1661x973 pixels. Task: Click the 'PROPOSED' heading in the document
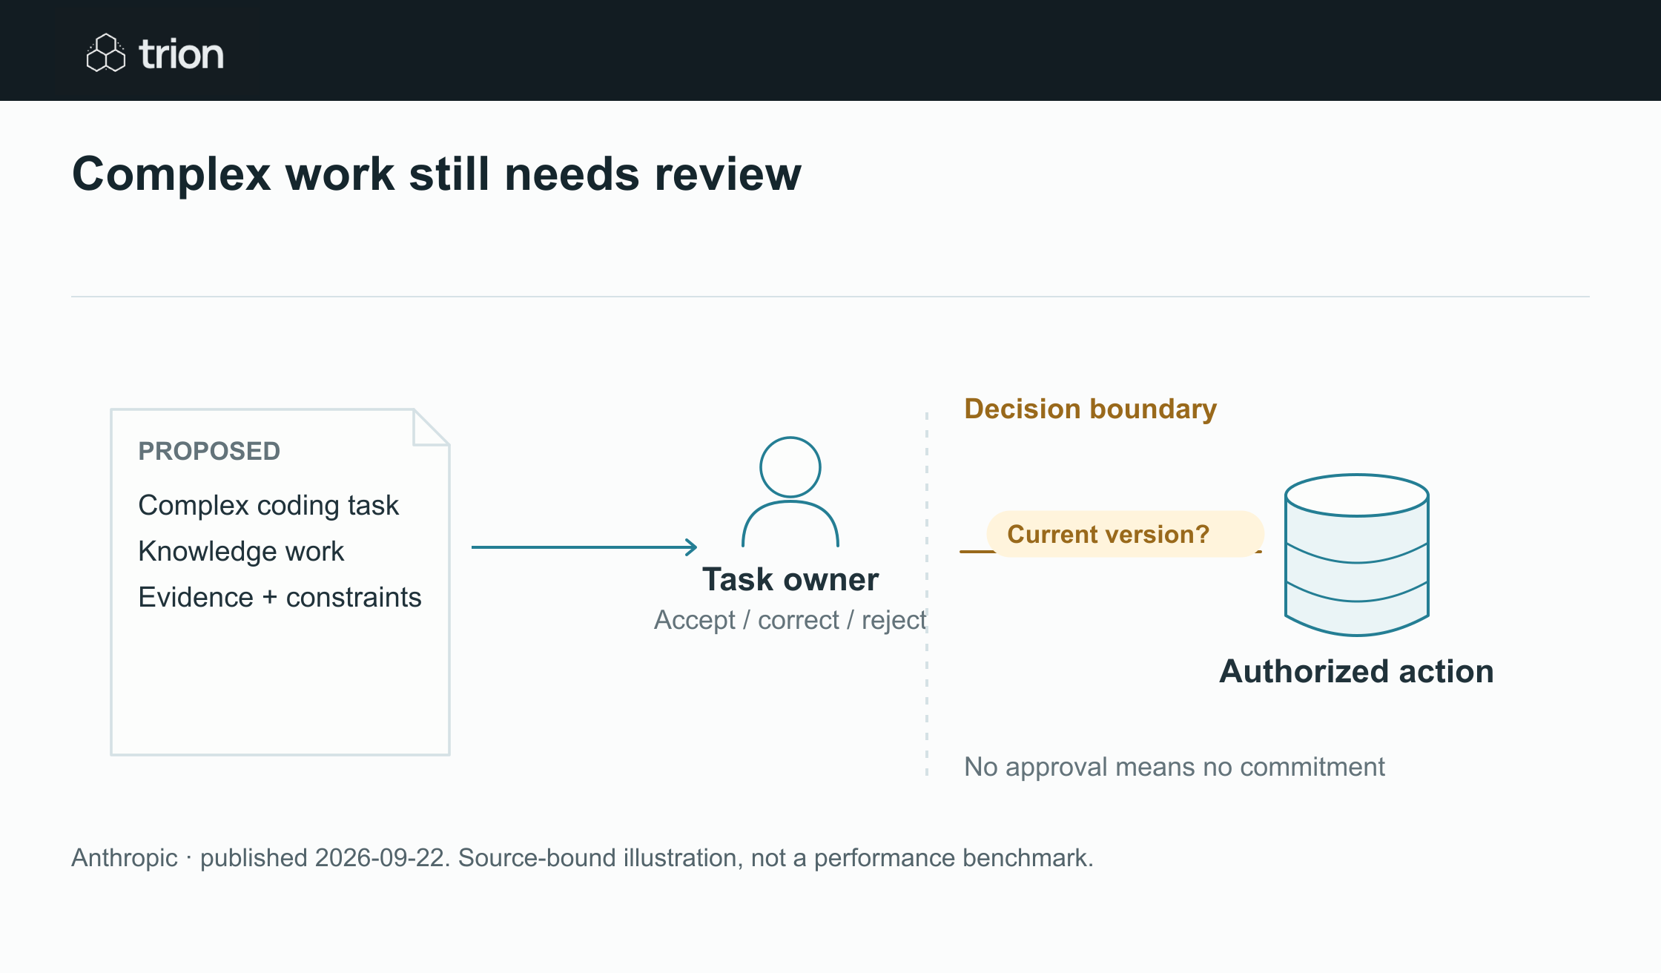click(209, 451)
